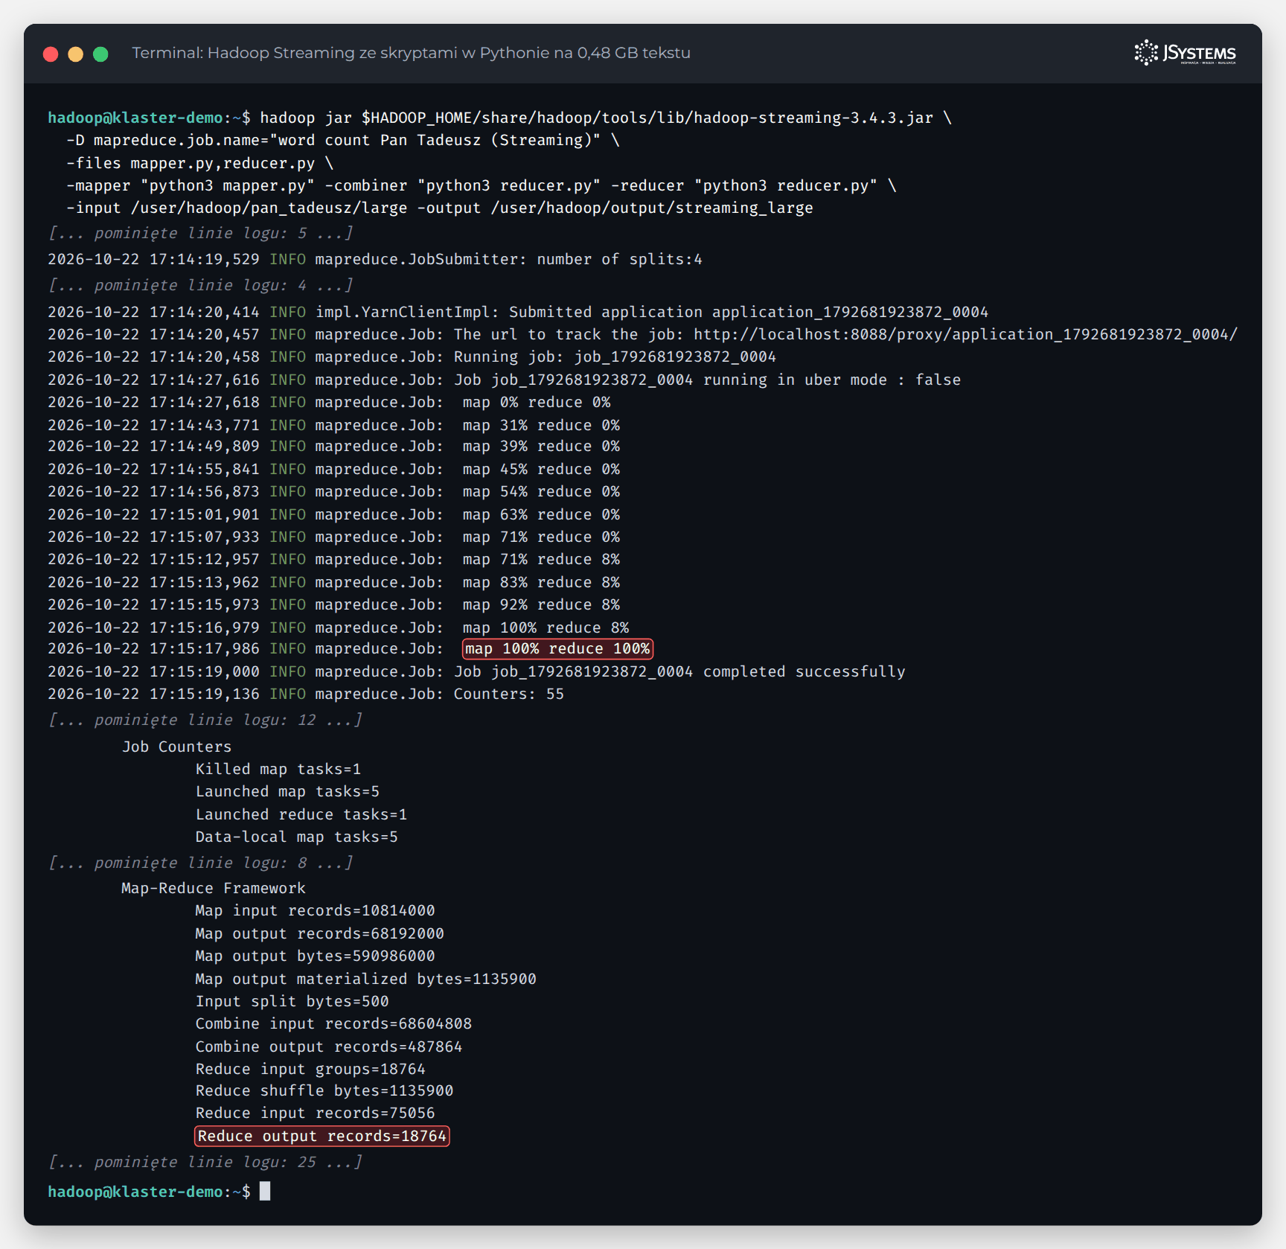Click the hadoop jar command line
Viewport: 1286px width, 1249px height.
(x=500, y=118)
